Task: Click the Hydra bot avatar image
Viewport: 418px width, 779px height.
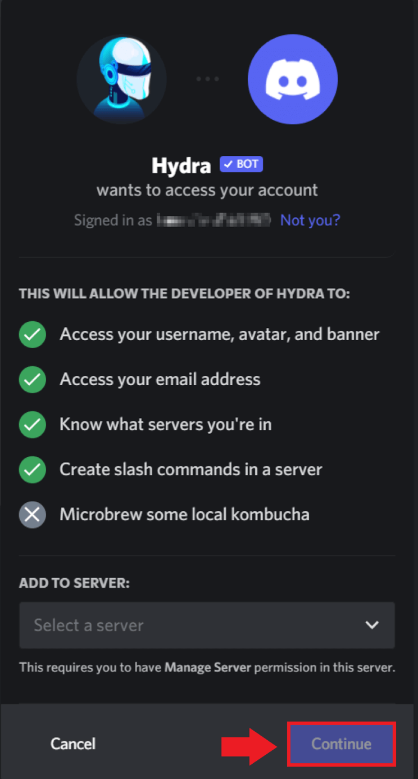Action: click(x=121, y=79)
